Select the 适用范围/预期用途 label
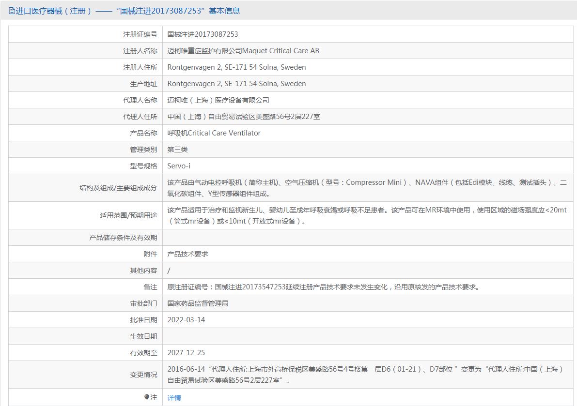This screenshot has height=406, width=577. click(128, 215)
